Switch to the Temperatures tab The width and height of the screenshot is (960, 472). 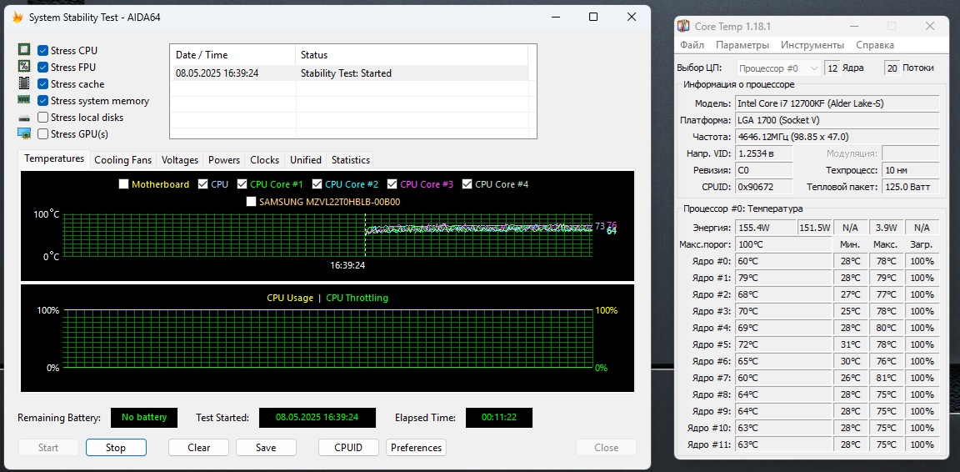coord(54,158)
